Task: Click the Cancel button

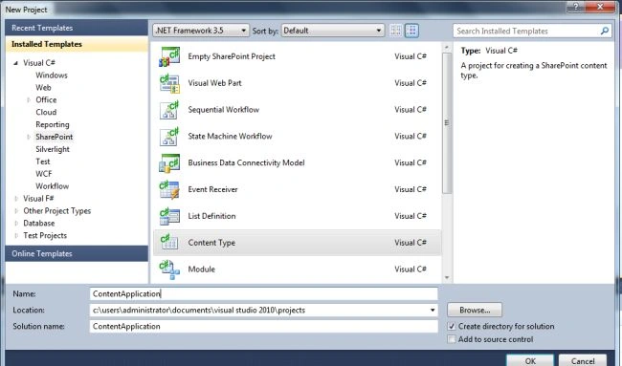Action: click(583, 360)
